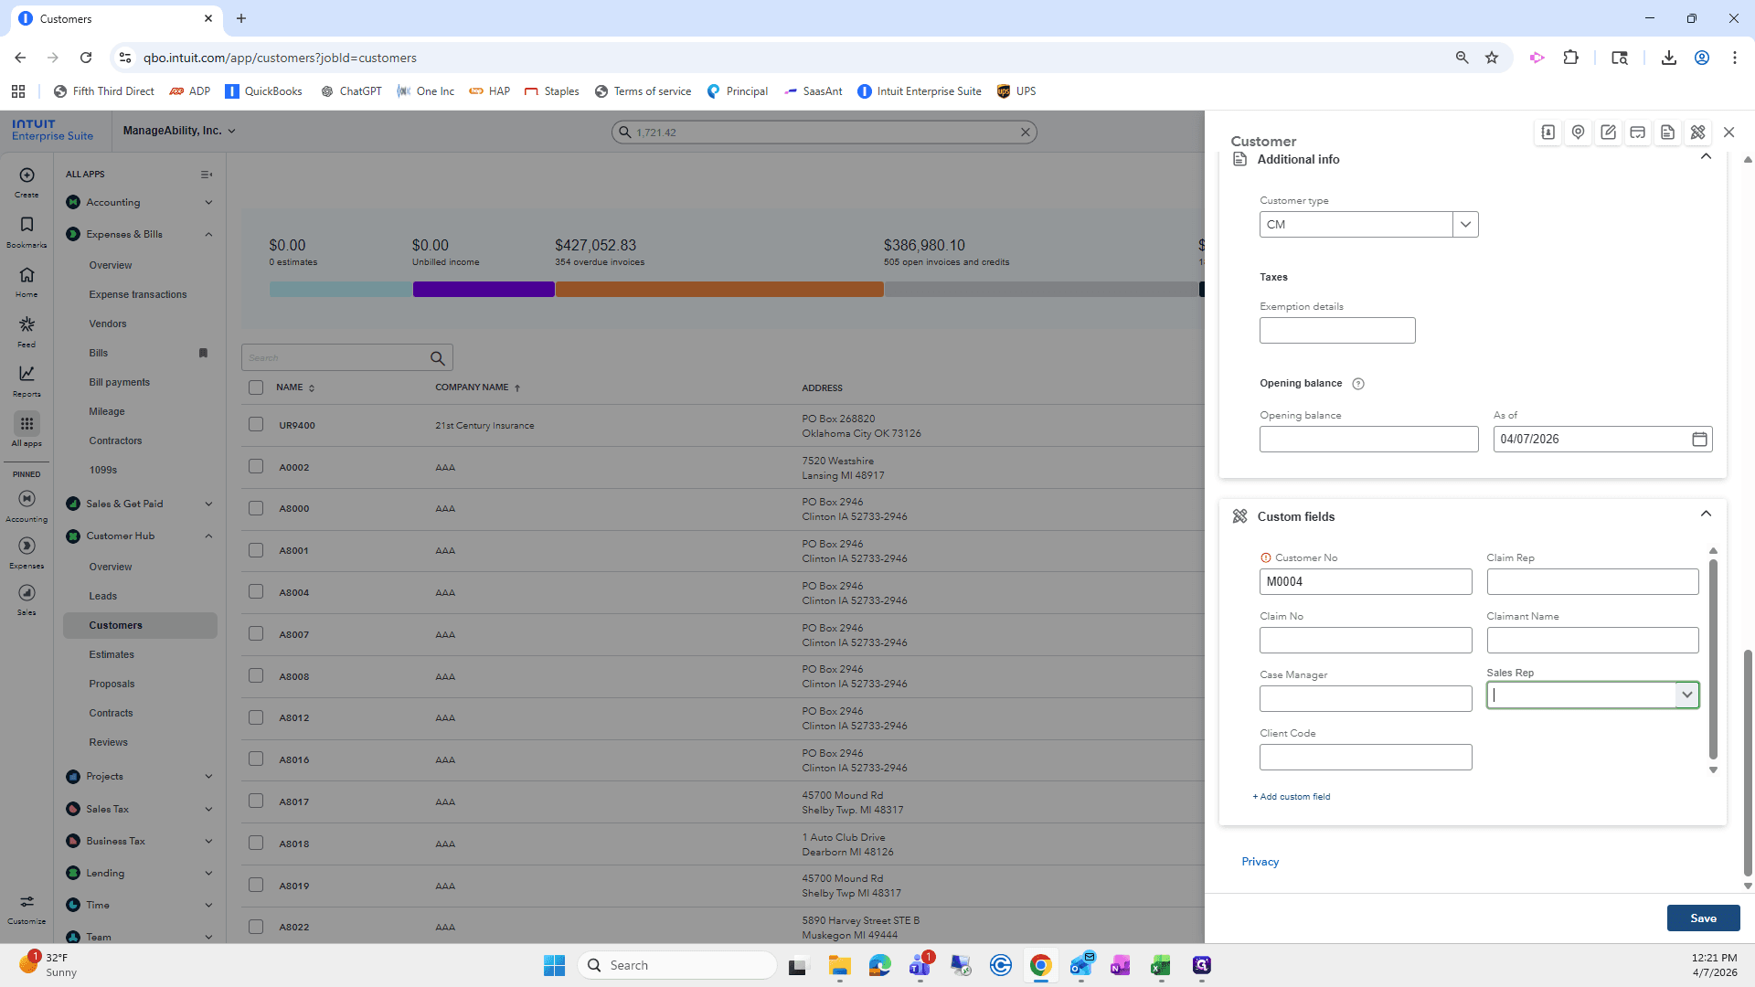The image size is (1755, 987).
Task: Click the Feed icon in left rail
Action: [27, 324]
